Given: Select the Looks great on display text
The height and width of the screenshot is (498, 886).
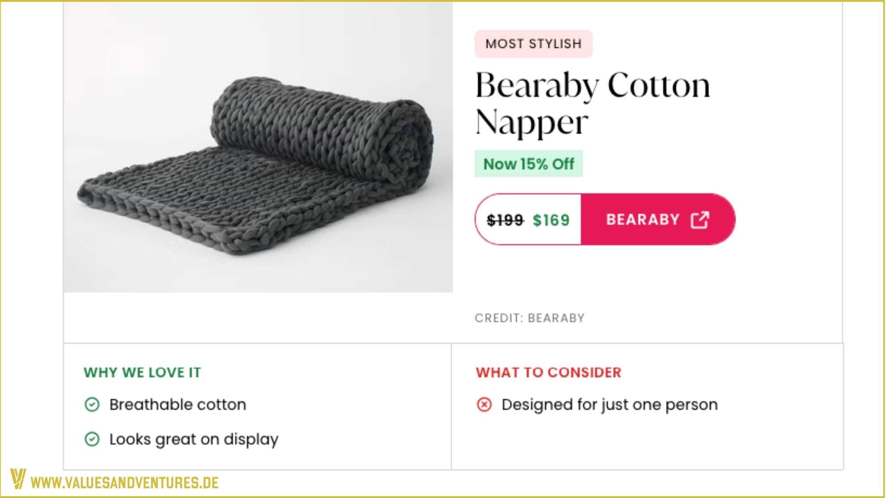Looking at the screenshot, I should click(194, 439).
